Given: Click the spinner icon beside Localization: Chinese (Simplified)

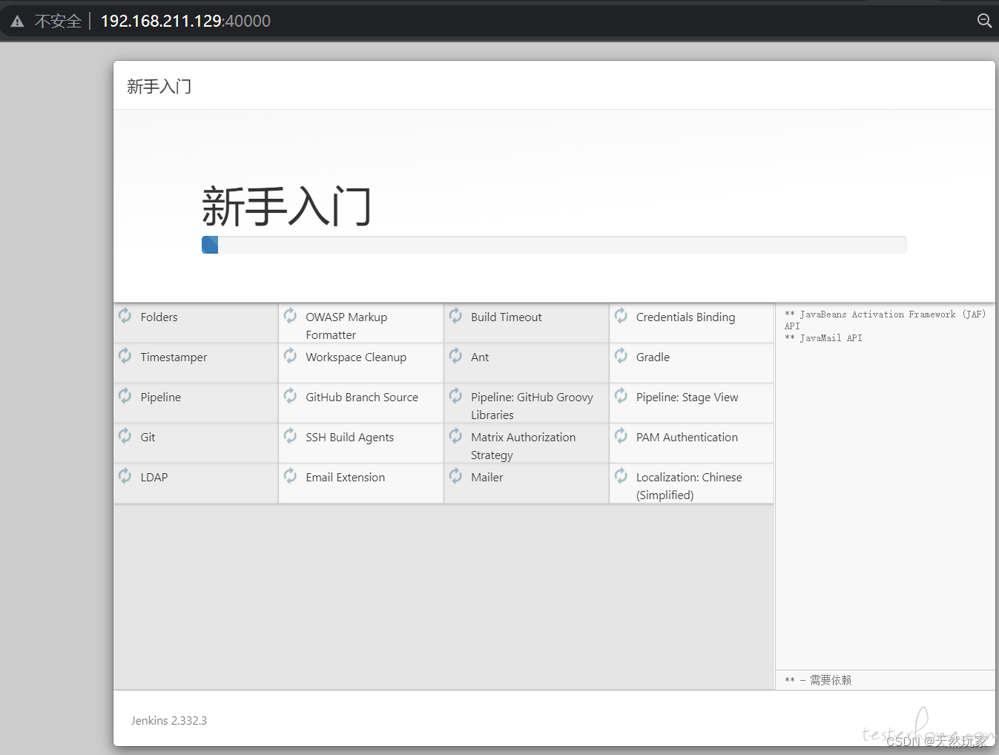Looking at the screenshot, I should (x=622, y=475).
